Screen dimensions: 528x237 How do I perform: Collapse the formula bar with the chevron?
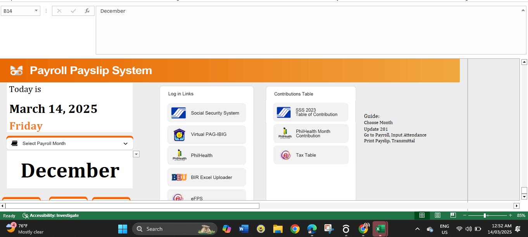point(523,11)
